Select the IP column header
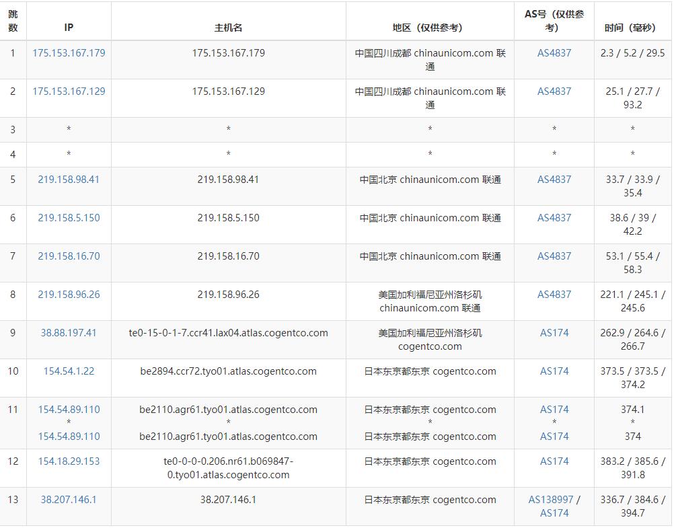 (x=69, y=21)
